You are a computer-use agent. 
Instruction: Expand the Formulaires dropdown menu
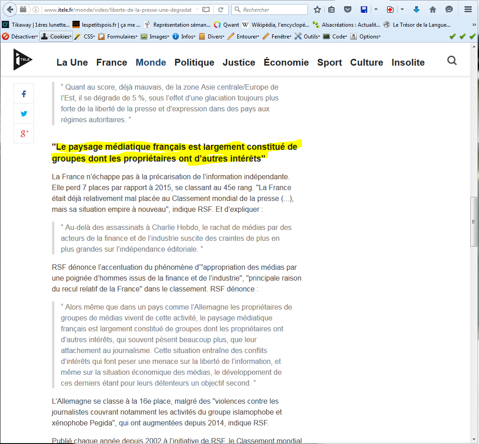click(x=118, y=37)
